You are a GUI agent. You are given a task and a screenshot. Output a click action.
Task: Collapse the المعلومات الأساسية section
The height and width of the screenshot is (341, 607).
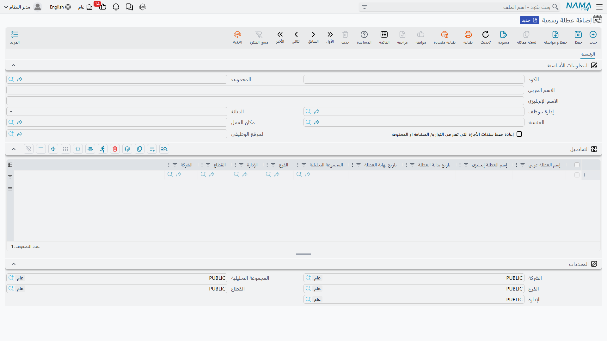click(x=14, y=65)
